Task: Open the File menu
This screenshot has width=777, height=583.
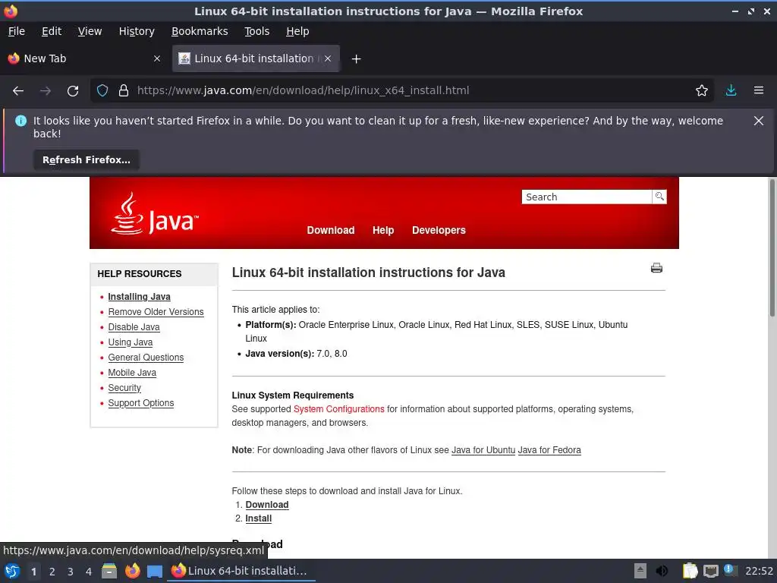Action: coord(17,31)
